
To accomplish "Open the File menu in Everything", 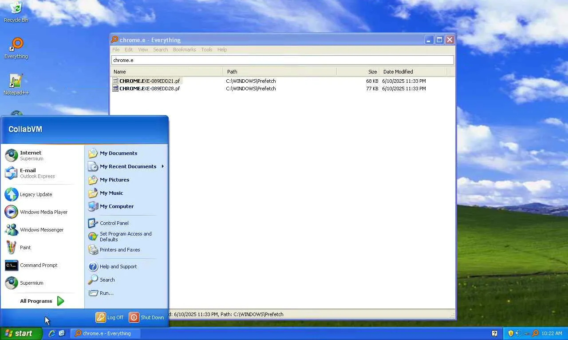I will coord(116,50).
